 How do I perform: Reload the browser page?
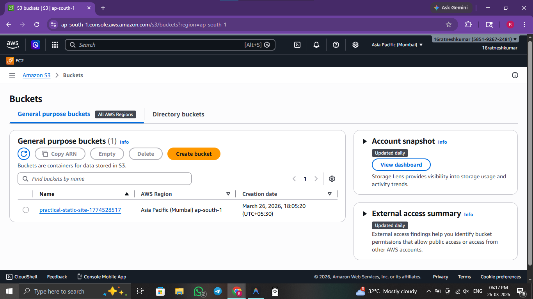coord(37,25)
